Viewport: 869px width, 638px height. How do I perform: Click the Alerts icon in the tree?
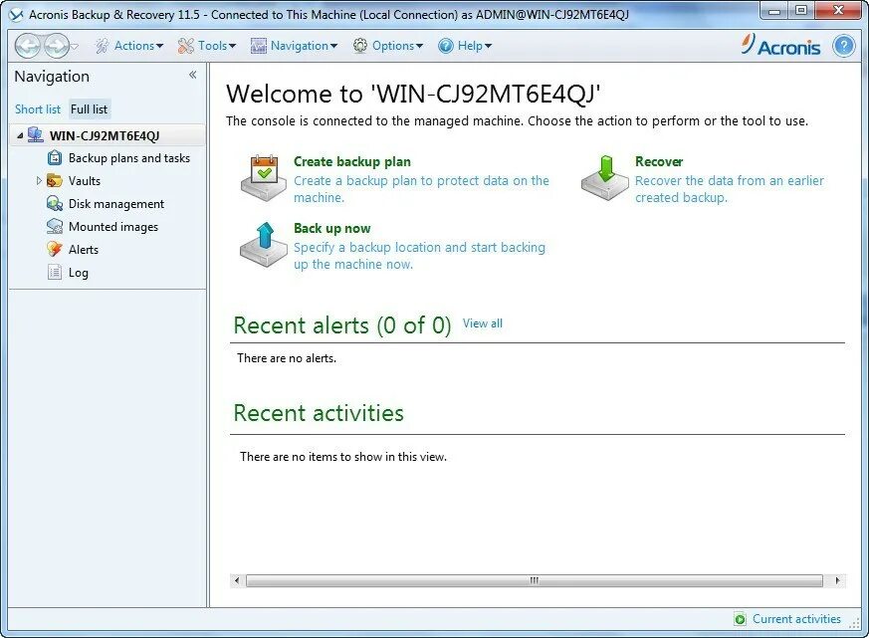click(55, 250)
